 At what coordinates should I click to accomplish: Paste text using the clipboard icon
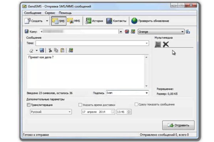[x=62, y=50]
